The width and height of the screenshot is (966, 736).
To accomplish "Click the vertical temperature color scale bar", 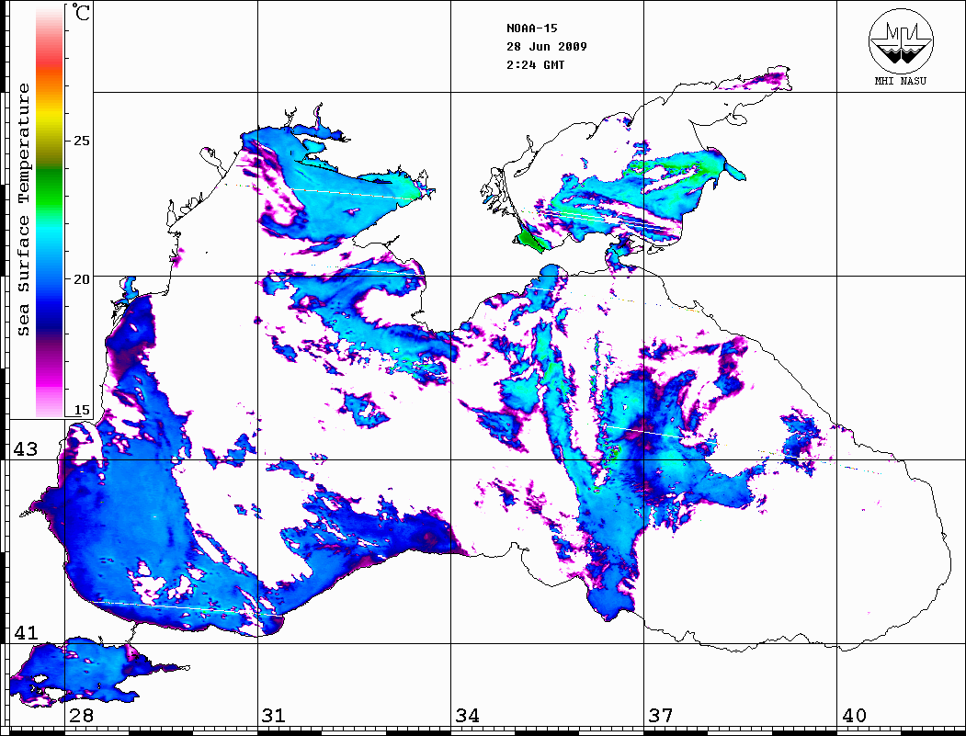I will (50, 210).
